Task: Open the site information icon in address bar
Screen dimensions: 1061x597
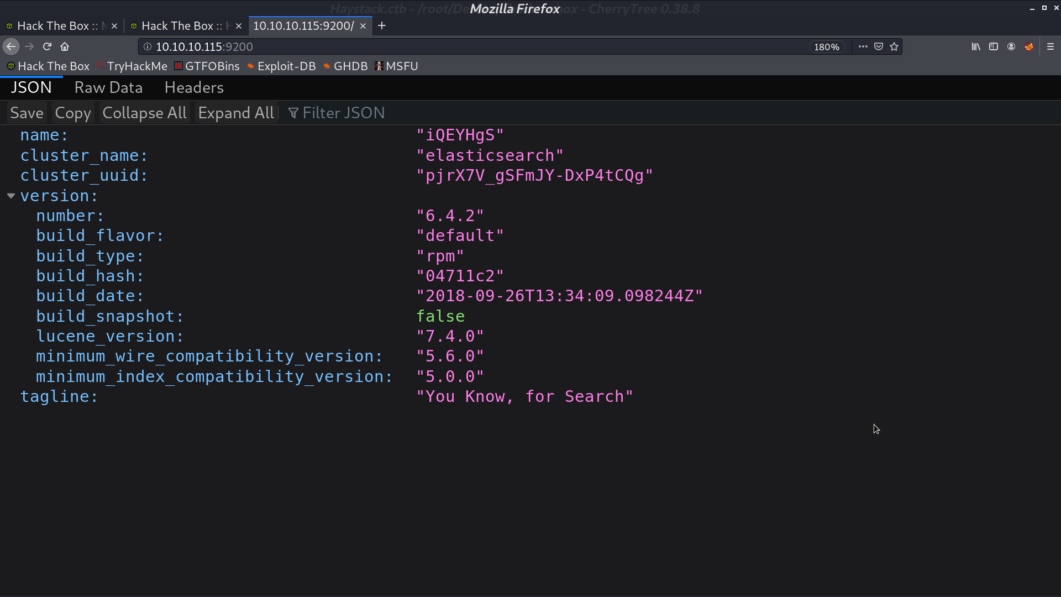Action: 148,46
